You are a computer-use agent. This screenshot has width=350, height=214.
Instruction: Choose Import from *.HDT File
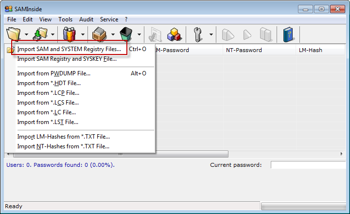click(80, 83)
